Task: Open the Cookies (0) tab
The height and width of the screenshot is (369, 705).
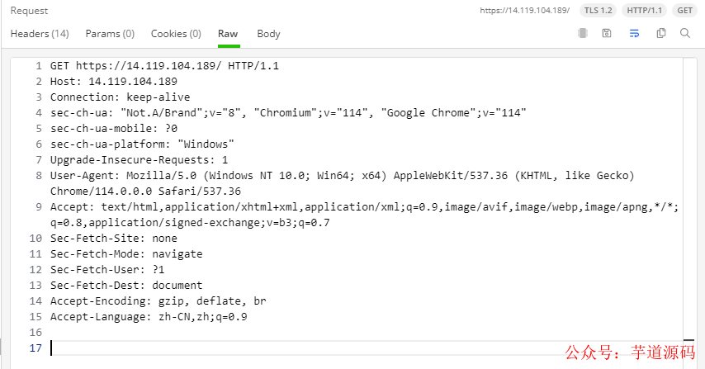Action: point(176,34)
